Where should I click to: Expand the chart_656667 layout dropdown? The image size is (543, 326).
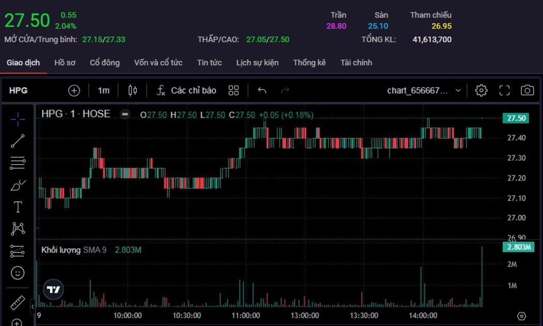point(458,91)
